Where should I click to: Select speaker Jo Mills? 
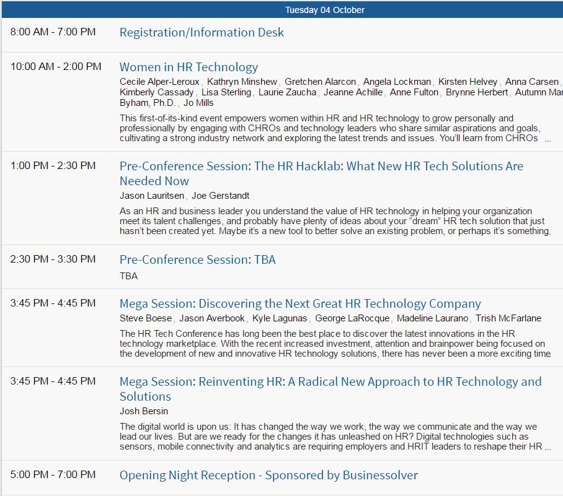click(x=198, y=103)
